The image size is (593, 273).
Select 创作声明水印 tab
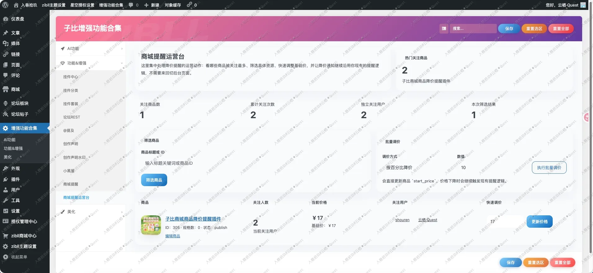[x=91, y=158]
